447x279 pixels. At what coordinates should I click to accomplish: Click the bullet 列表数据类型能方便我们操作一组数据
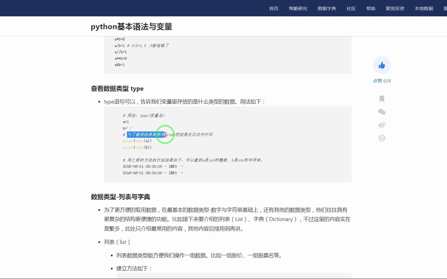199,255
